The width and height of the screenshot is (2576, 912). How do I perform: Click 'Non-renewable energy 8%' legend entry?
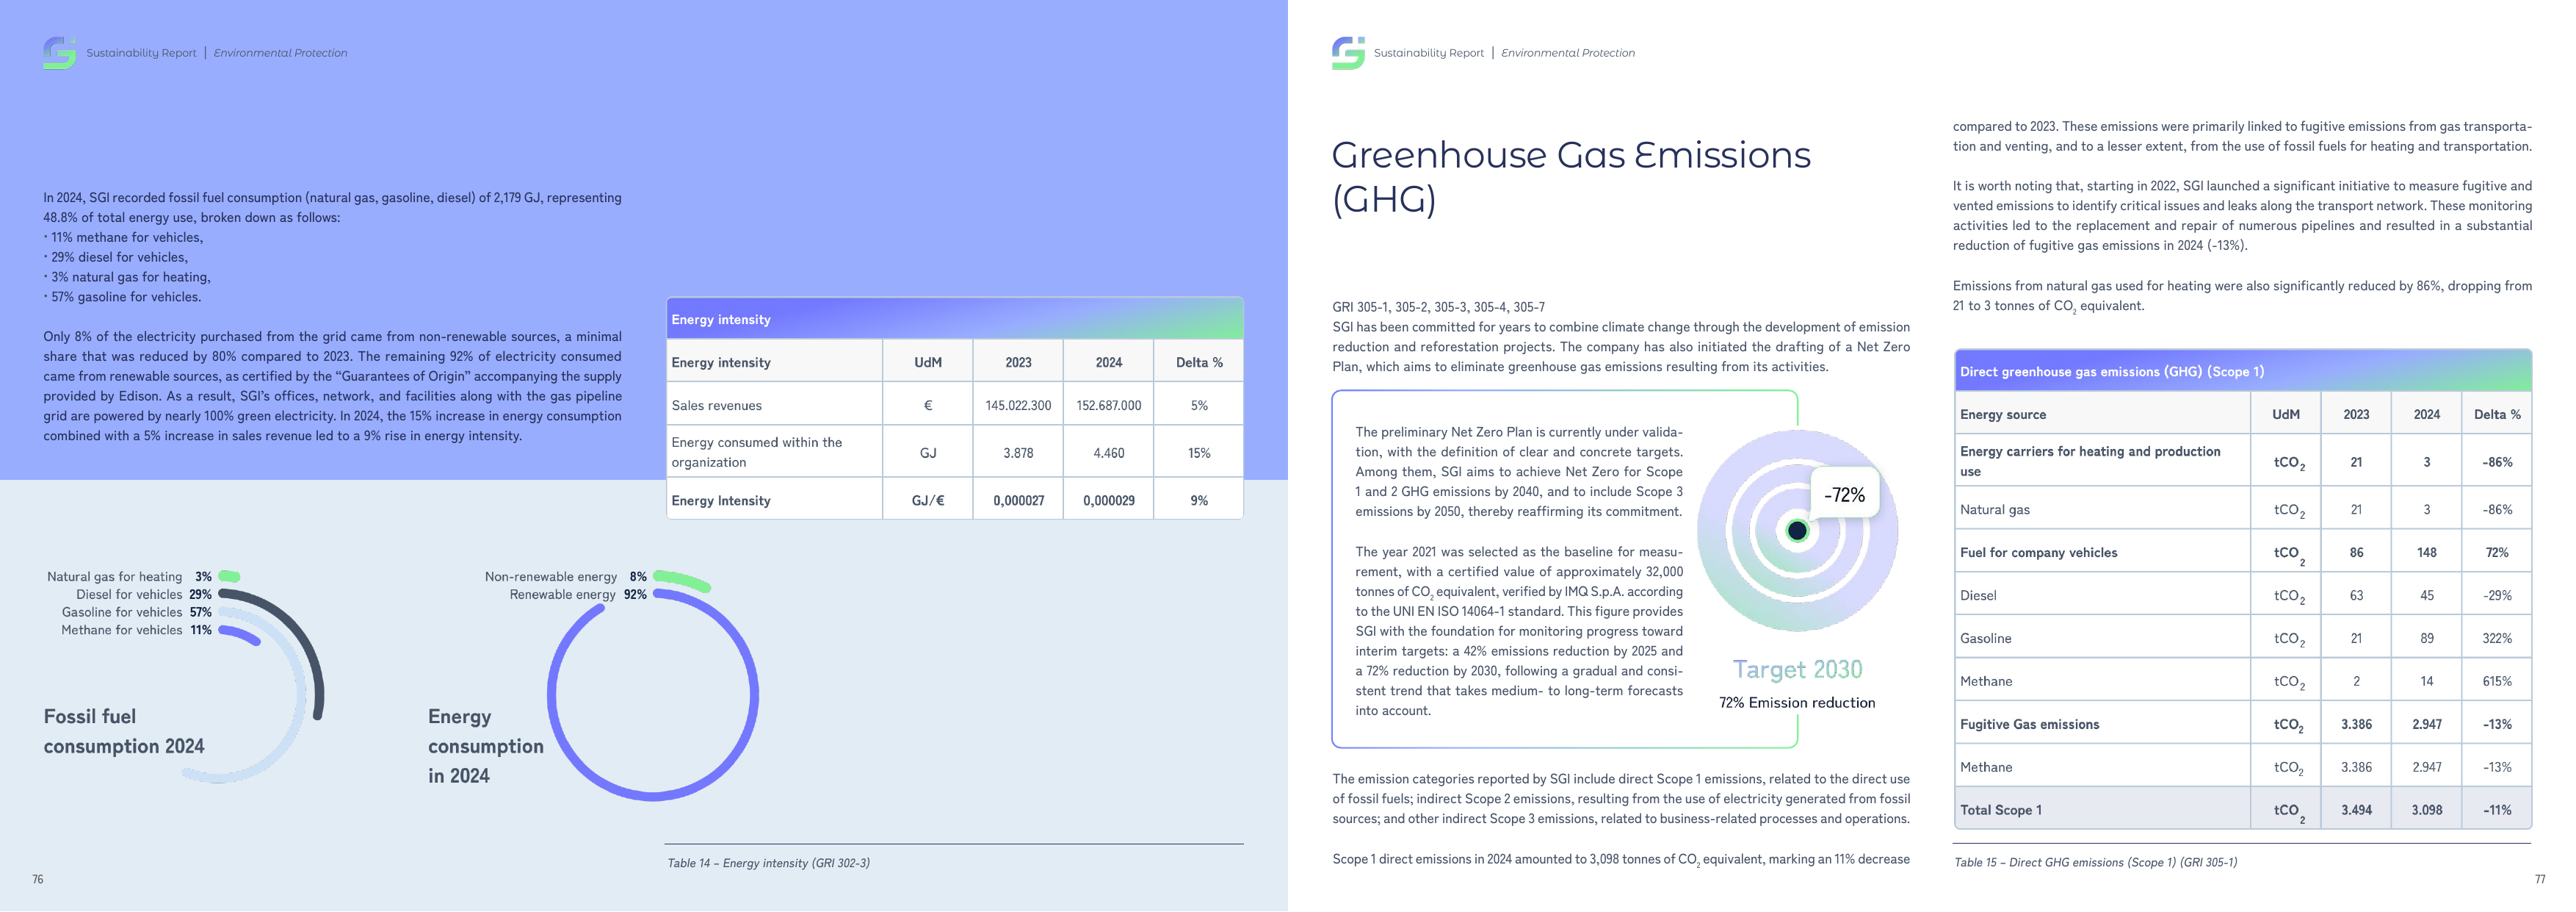[x=566, y=577]
